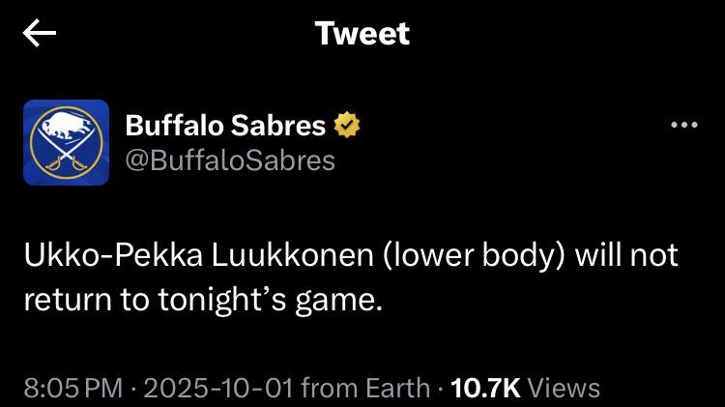Click the "(lower body)" text
This screenshot has height=407, width=725.
(457, 256)
